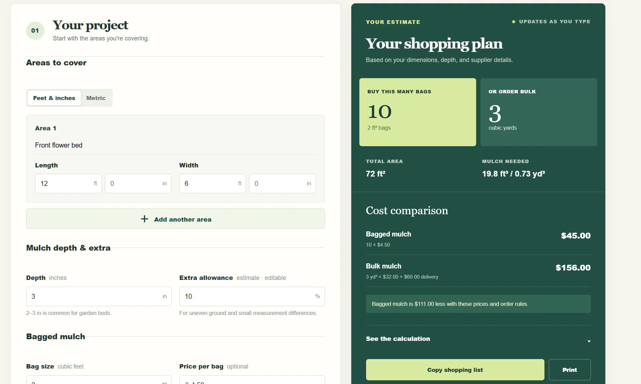Screen dimensions: 641x384
Task: Edit the Front flower bed area name
Action: pyautogui.click(x=175, y=145)
